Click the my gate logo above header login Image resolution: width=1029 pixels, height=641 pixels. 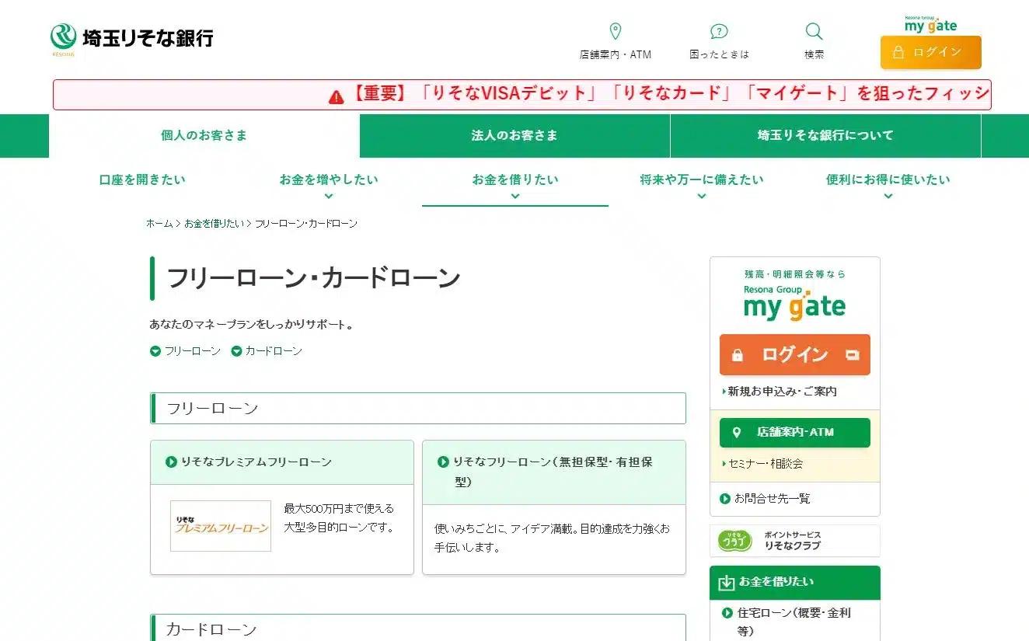click(930, 24)
